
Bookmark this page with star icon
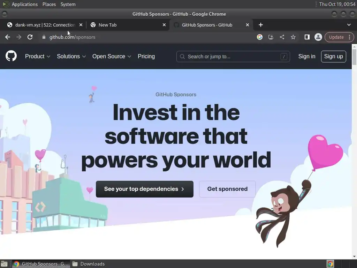click(293, 37)
